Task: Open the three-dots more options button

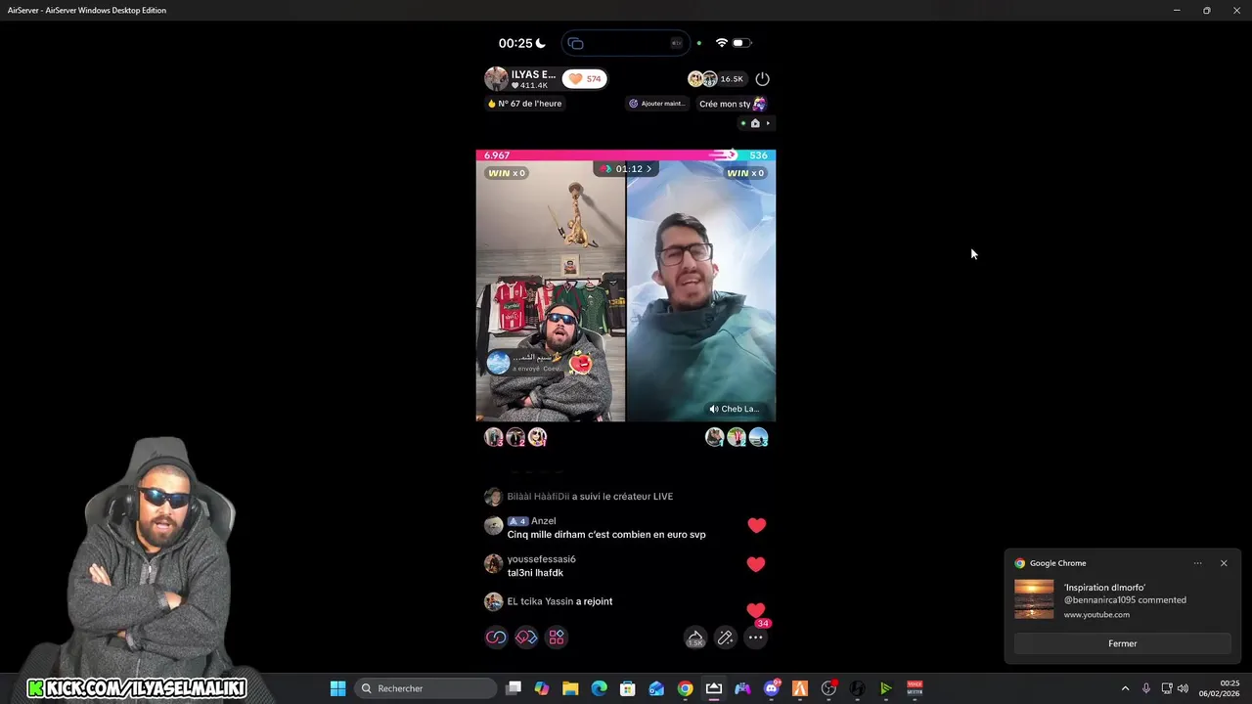Action: pyautogui.click(x=755, y=638)
